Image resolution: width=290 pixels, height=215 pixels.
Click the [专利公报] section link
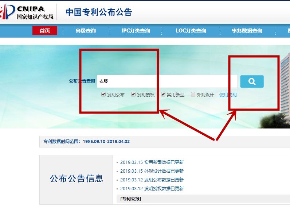[130, 199]
